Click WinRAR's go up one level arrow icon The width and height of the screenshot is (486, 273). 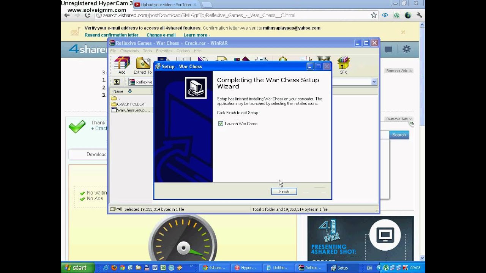[x=117, y=82]
